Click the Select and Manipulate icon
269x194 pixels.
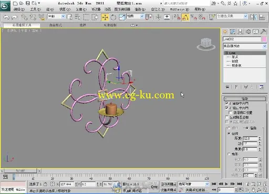pos(158,17)
